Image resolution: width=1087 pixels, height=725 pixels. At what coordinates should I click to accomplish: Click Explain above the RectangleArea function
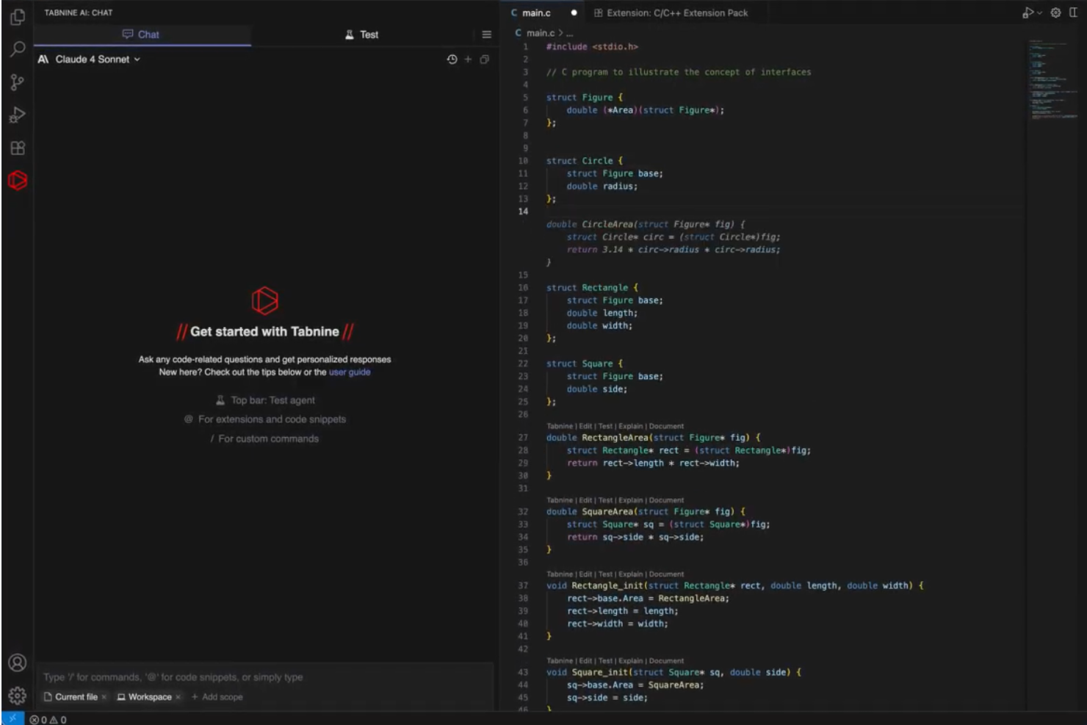(x=630, y=426)
